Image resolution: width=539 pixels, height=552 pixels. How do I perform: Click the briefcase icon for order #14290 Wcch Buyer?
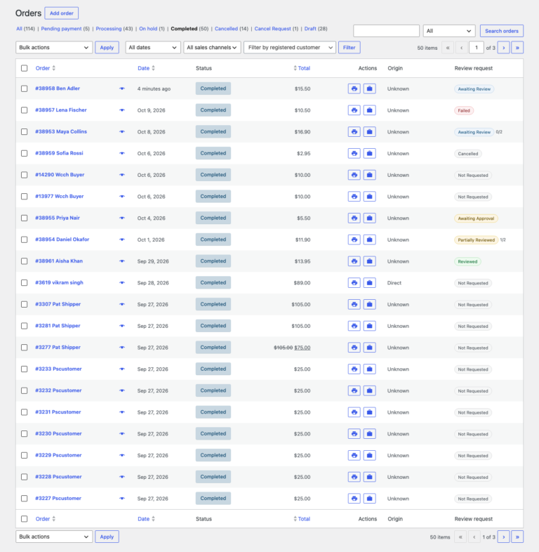point(369,175)
